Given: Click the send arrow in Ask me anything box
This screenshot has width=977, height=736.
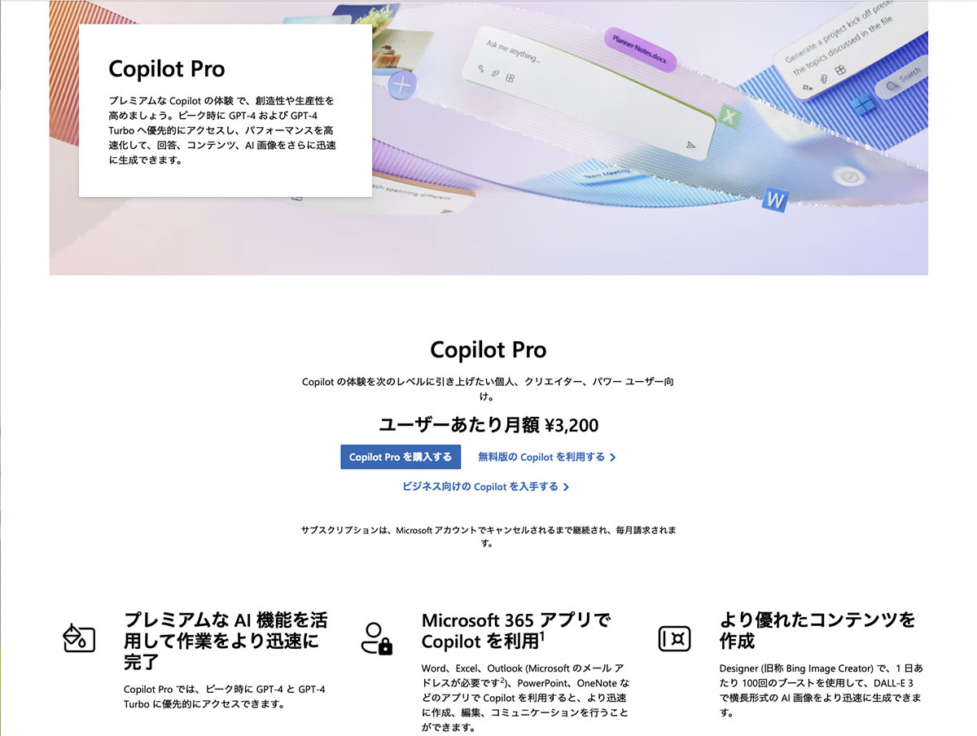Looking at the screenshot, I should pyautogui.click(x=690, y=144).
